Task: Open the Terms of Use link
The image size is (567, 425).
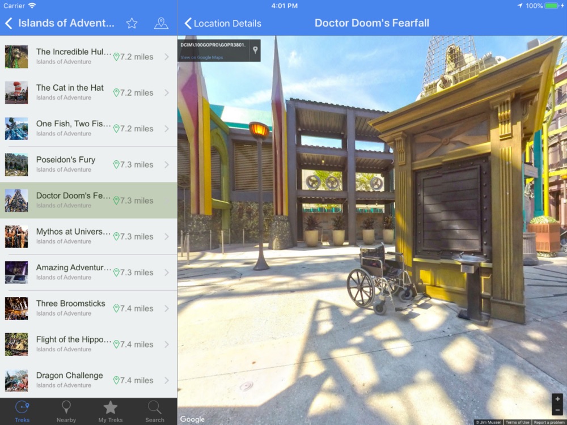Action: click(518, 422)
